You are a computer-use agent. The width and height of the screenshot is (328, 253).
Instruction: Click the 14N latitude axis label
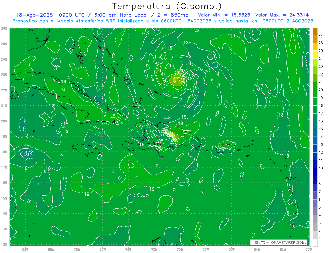pyautogui.click(x=4, y=213)
